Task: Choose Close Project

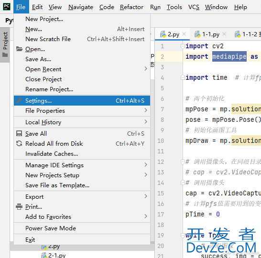Action: point(82,79)
